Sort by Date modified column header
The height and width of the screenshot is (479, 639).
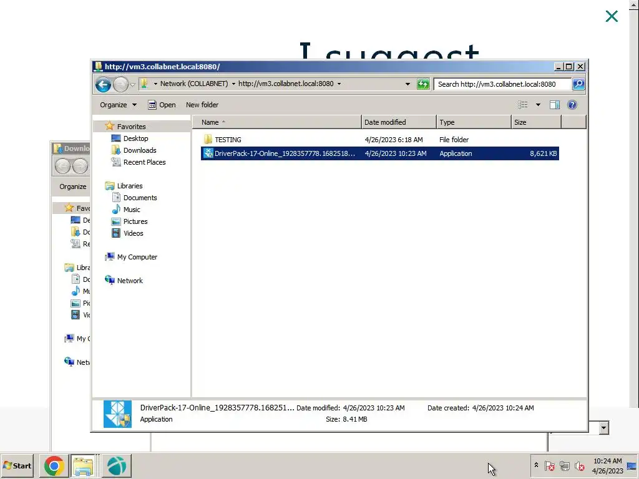pos(399,122)
